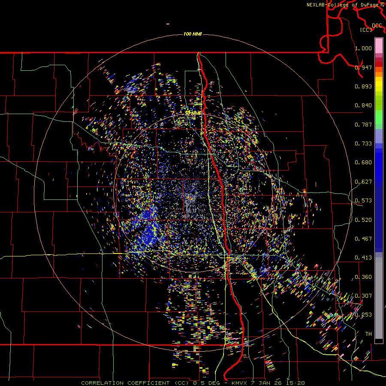Viewport: 386px width, 386px height.
Task: Click the 100 NMI range ring label
Action: click(193, 34)
